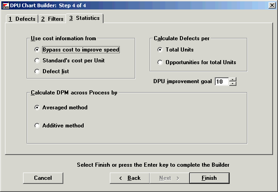The width and height of the screenshot is (278, 192).
Task: Click the DPU improvement goal label
Action: 183,82
